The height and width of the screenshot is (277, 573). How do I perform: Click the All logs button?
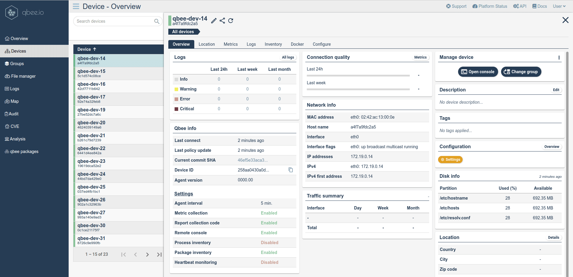click(x=288, y=57)
